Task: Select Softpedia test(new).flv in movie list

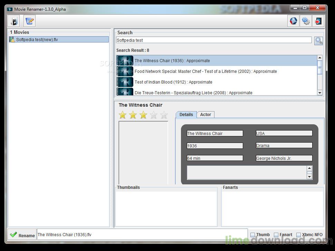Action: (59, 39)
